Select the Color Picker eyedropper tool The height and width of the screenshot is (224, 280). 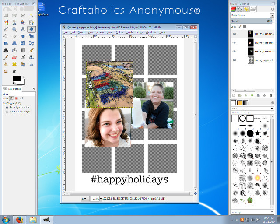[x=6, y=29]
